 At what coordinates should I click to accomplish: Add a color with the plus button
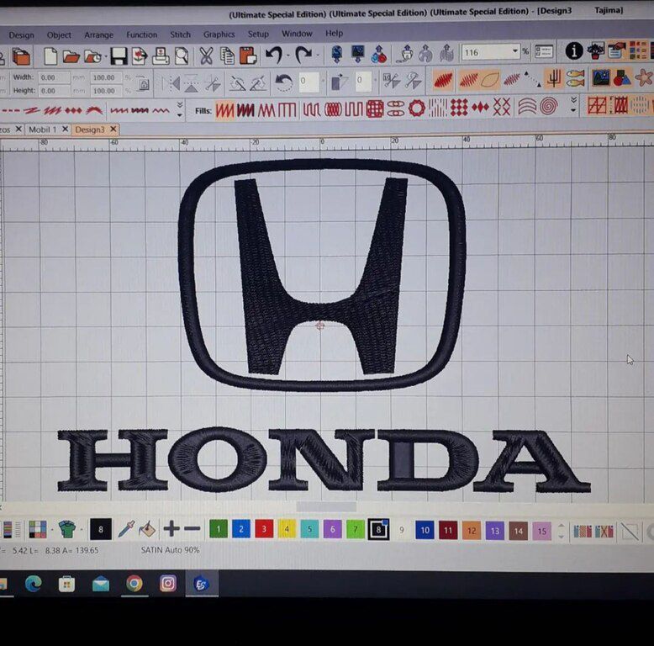[171, 529]
